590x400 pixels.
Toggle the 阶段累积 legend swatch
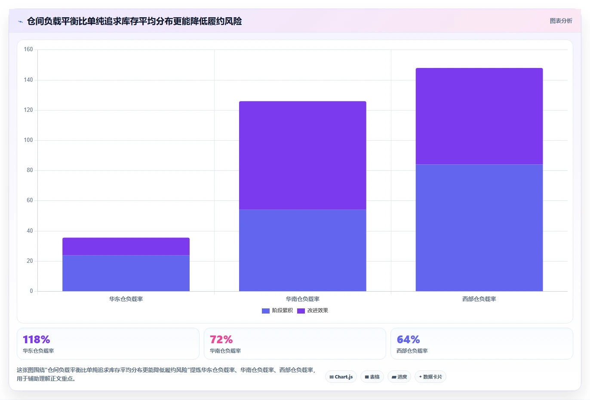coord(266,311)
